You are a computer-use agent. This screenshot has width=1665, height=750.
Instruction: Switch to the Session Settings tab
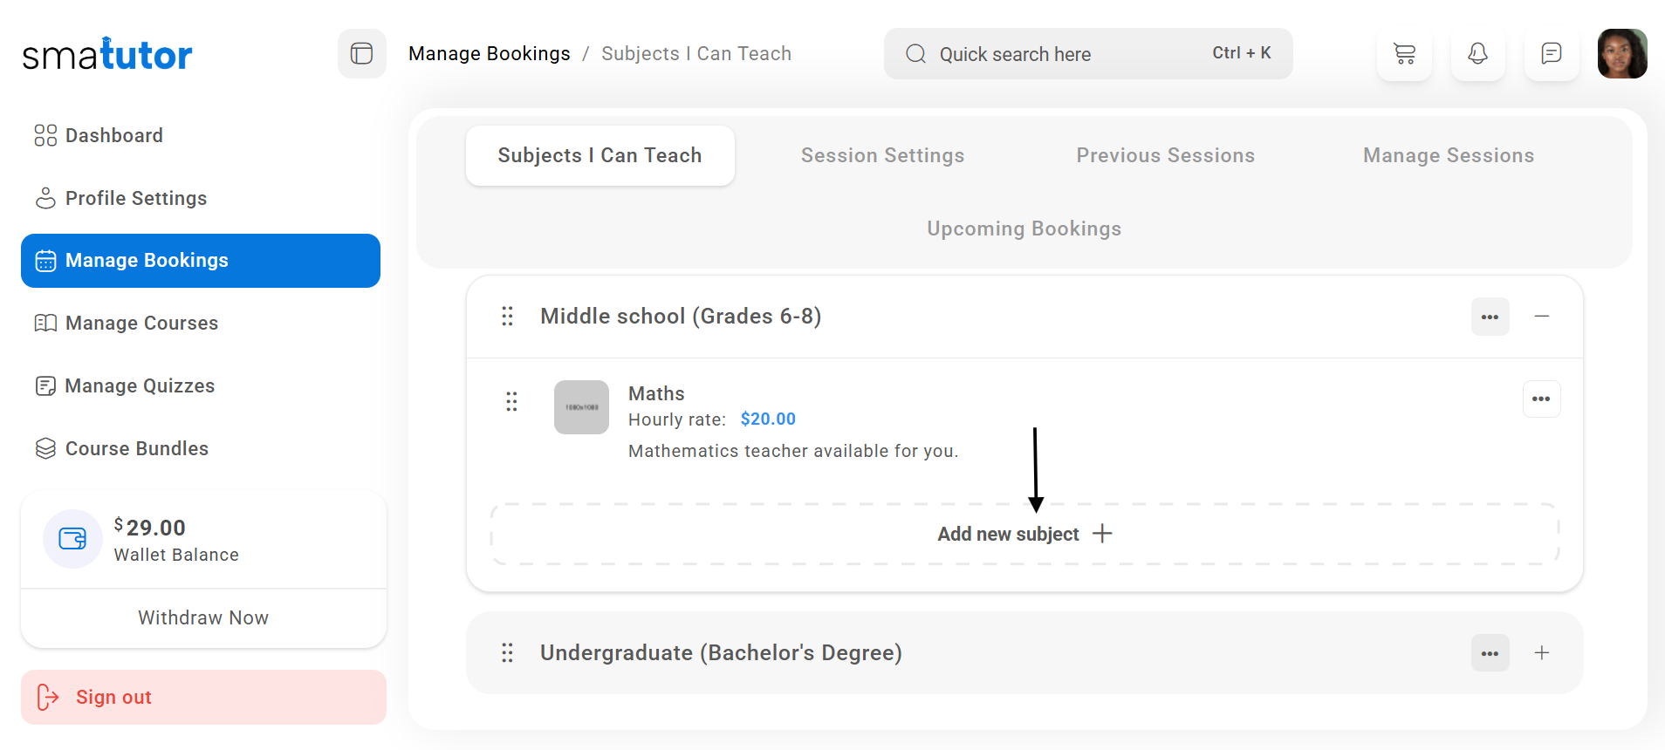click(882, 155)
